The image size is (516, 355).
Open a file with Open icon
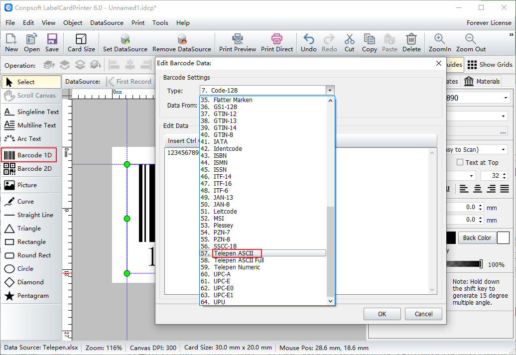tap(31, 43)
